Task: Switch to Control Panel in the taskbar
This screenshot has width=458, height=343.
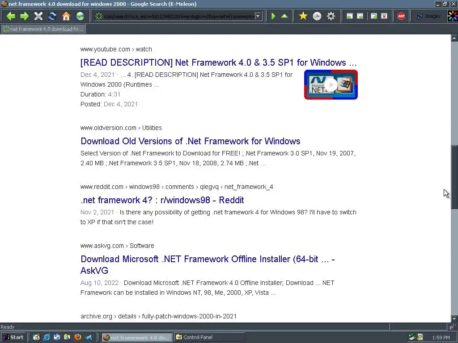Action: tap(209, 337)
